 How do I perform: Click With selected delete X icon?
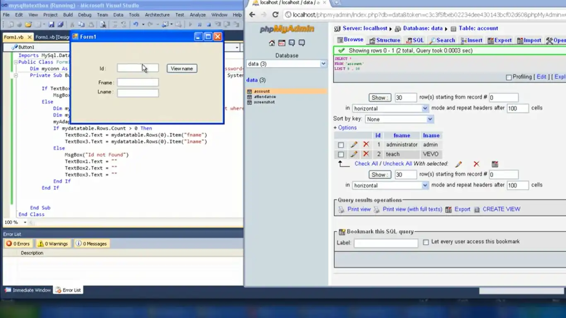[477, 164]
